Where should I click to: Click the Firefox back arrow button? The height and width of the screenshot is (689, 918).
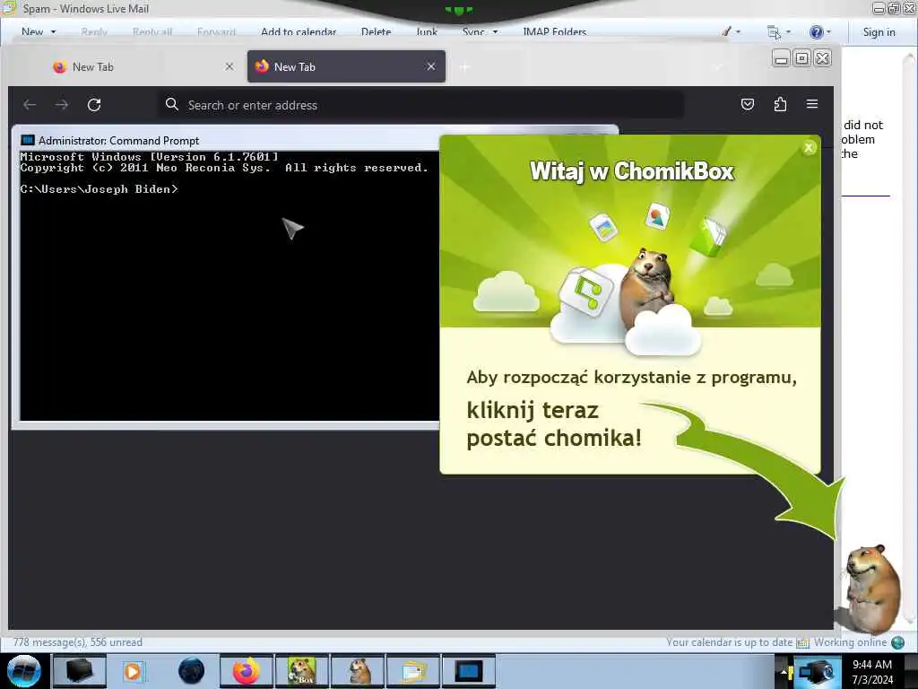[30, 105]
